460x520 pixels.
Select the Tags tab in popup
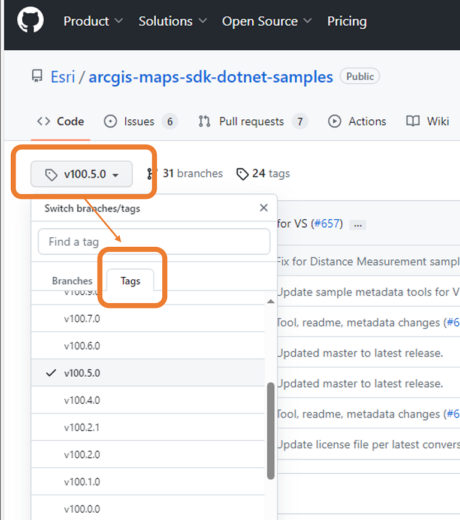point(131,280)
